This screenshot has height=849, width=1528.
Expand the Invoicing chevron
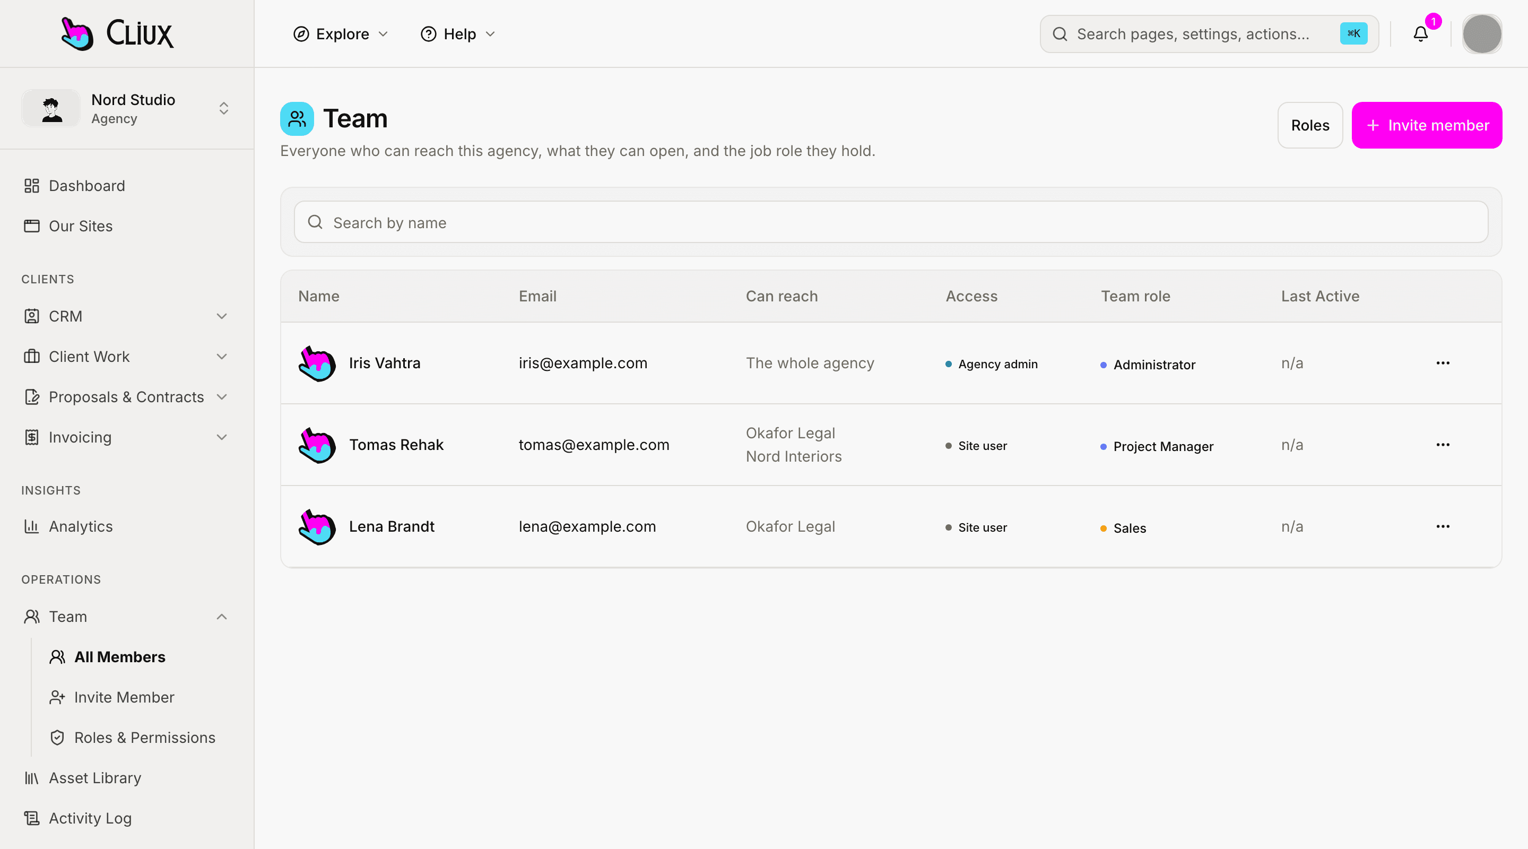(x=221, y=437)
